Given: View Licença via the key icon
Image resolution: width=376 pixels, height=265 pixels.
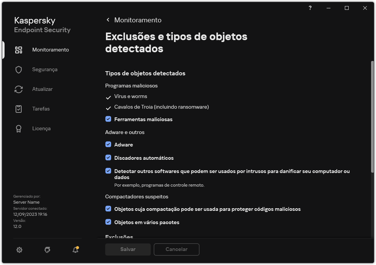Looking at the screenshot, I should (19, 128).
